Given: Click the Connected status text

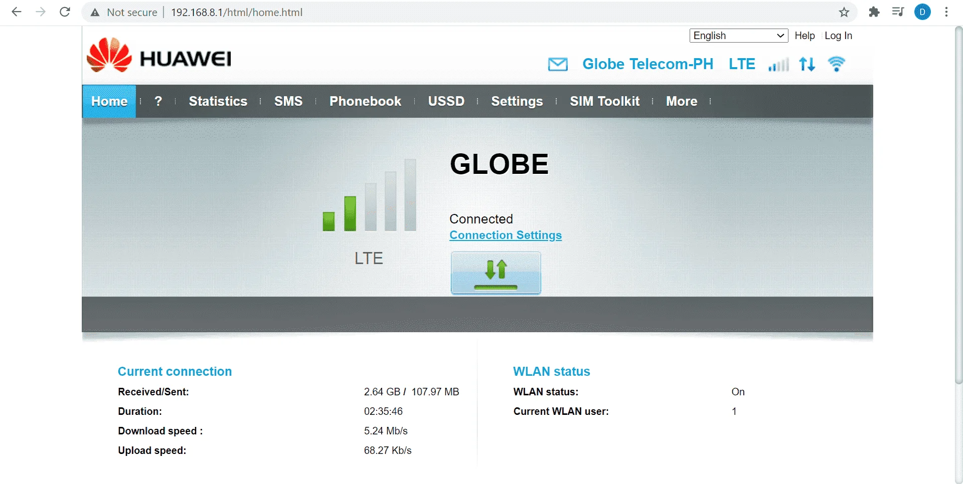Looking at the screenshot, I should click(x=481, y=219).
